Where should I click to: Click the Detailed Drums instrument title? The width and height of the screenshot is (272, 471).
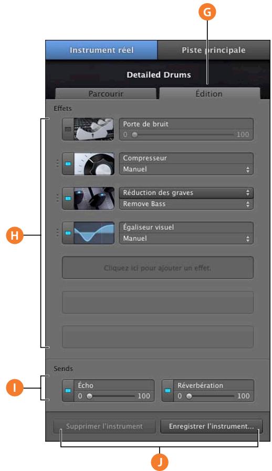(x=159, y=75)
